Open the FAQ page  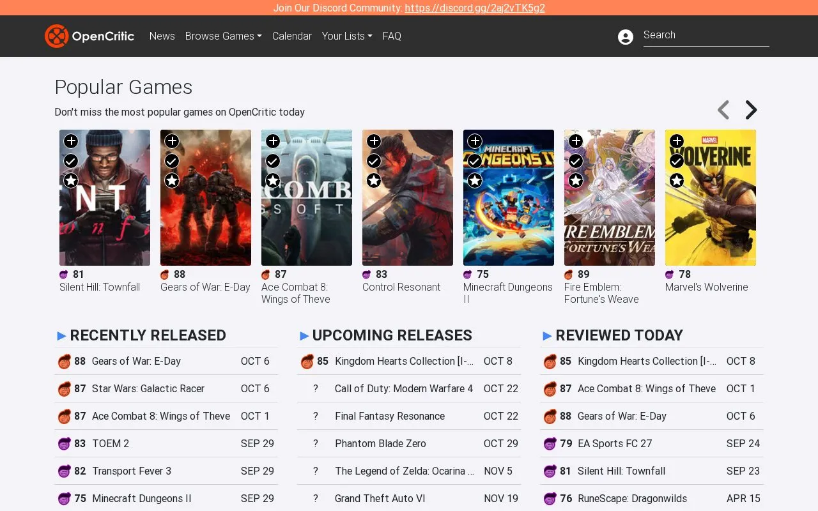click(x=392, y=36)
